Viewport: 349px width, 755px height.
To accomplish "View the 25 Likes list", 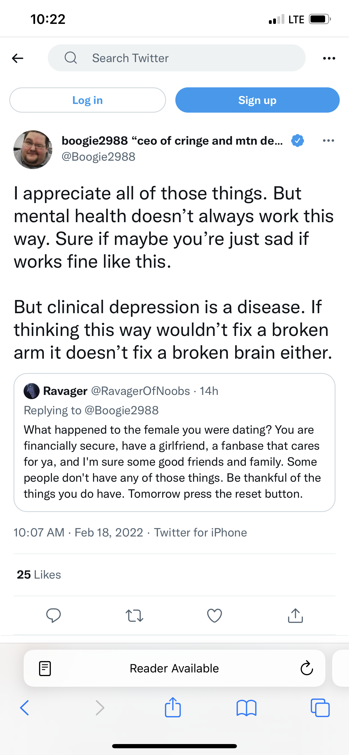I will click(39, 574).
